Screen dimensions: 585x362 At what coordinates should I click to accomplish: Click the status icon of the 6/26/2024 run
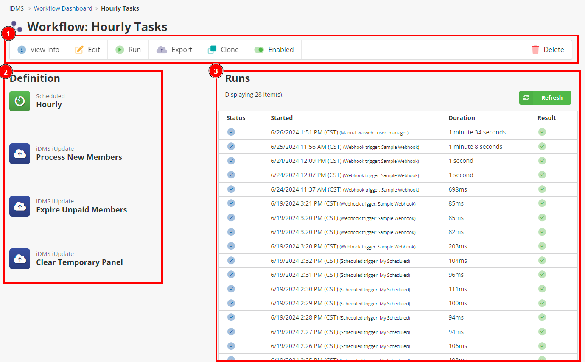coord(231,132)
